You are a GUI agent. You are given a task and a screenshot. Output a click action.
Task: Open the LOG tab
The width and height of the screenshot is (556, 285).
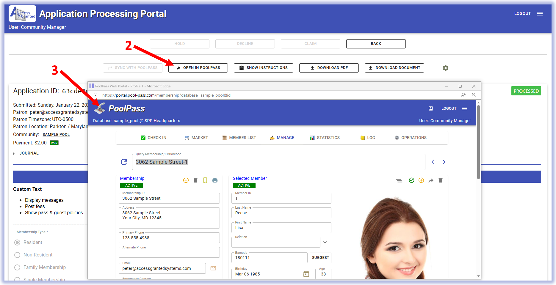pos(367,138)
